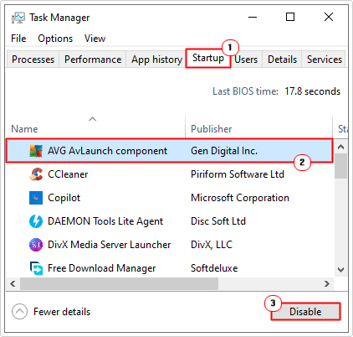Maximize the Task Manager window
The height and width of the screenshot is (337, 353).
[290, 18]
